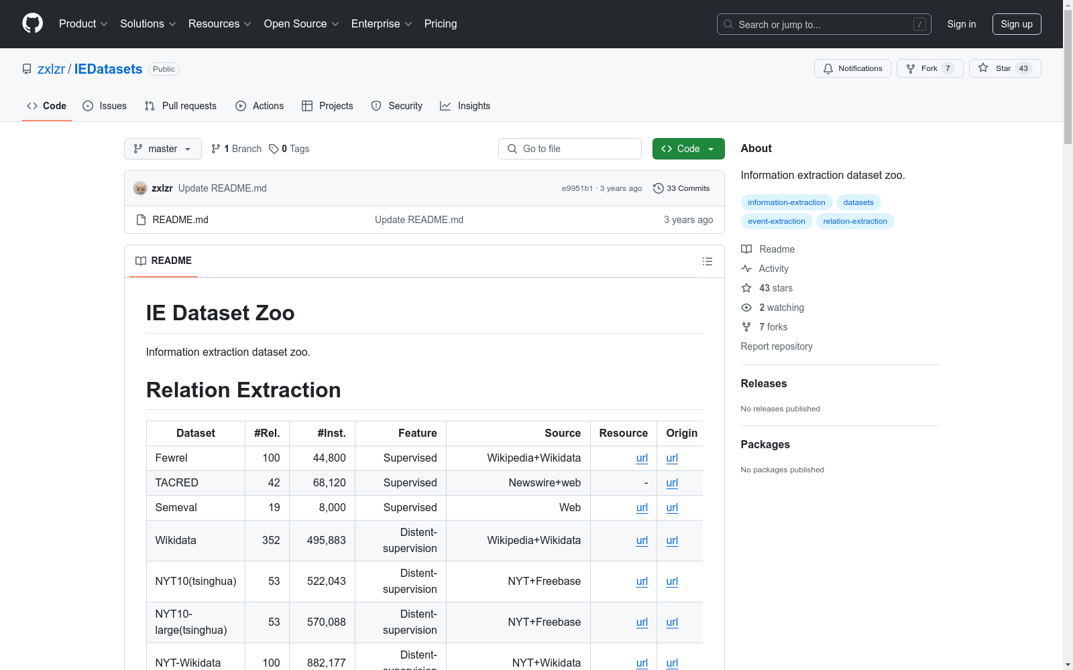Star the IEDatasets repository

coord(1005,68)
